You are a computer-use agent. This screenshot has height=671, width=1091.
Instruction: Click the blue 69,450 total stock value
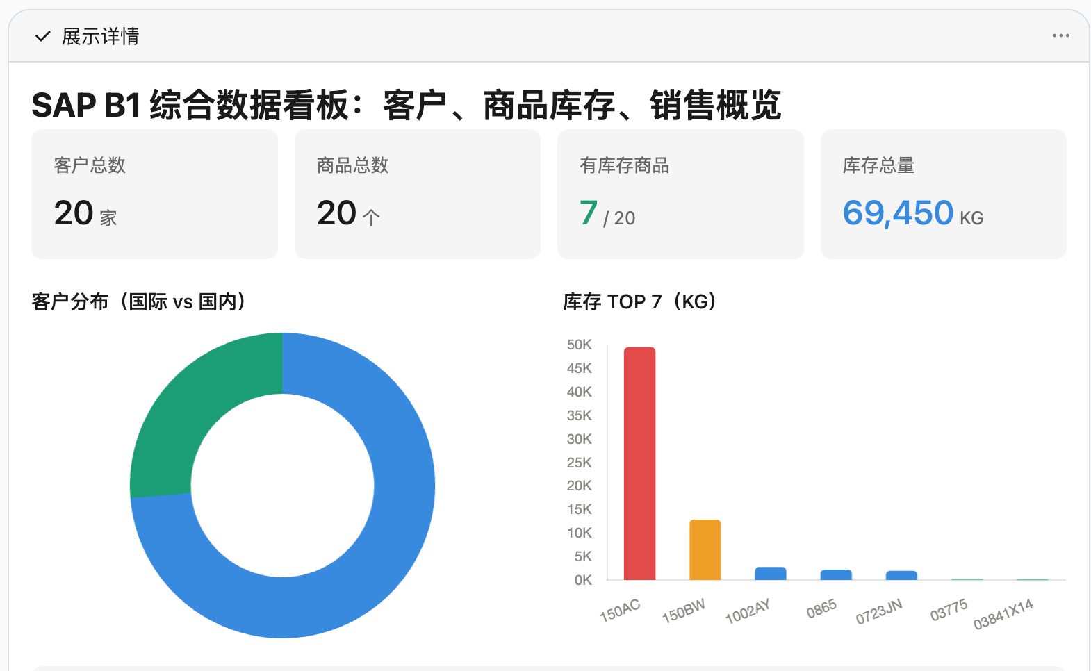(898, 213)
